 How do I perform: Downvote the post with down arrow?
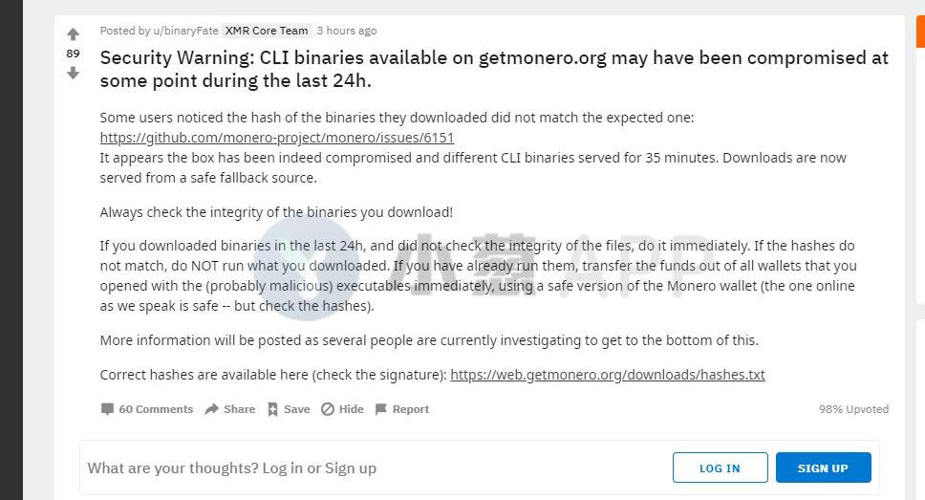[74, 74]
